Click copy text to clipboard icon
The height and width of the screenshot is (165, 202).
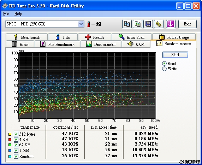click(x=127, y=24)
